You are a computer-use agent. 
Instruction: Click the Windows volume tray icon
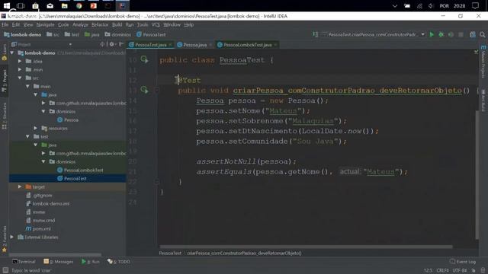coord(431,5)
